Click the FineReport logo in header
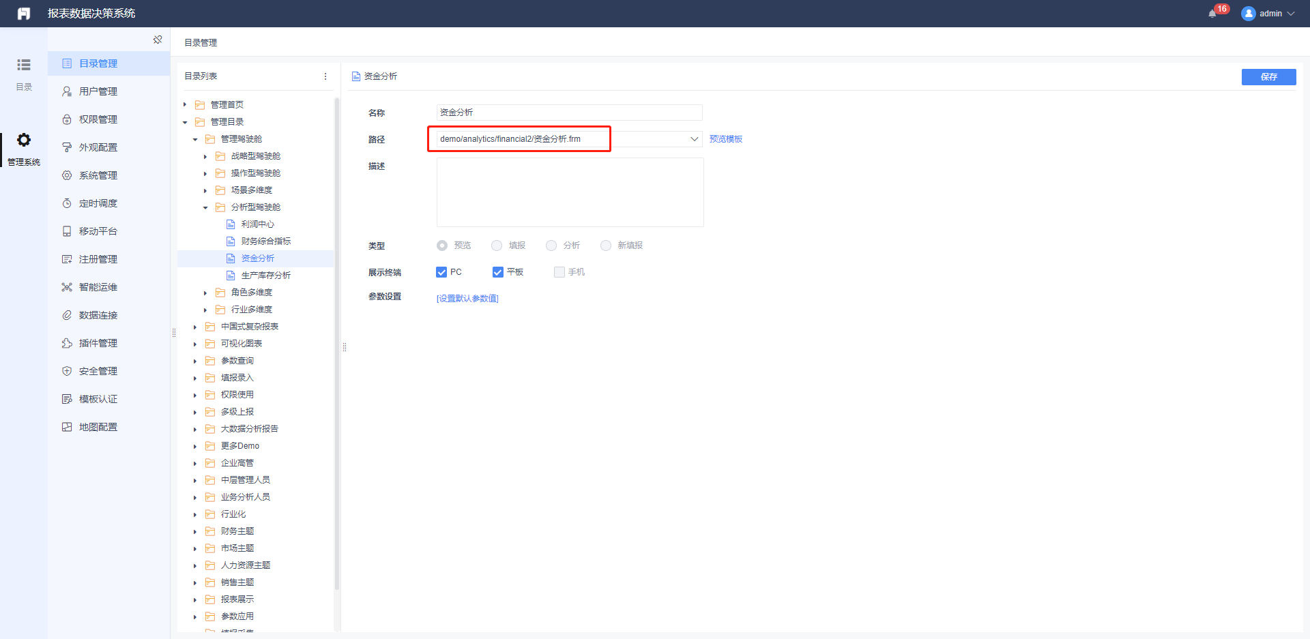Viewport: 1310px width, 639px height. 24,14
